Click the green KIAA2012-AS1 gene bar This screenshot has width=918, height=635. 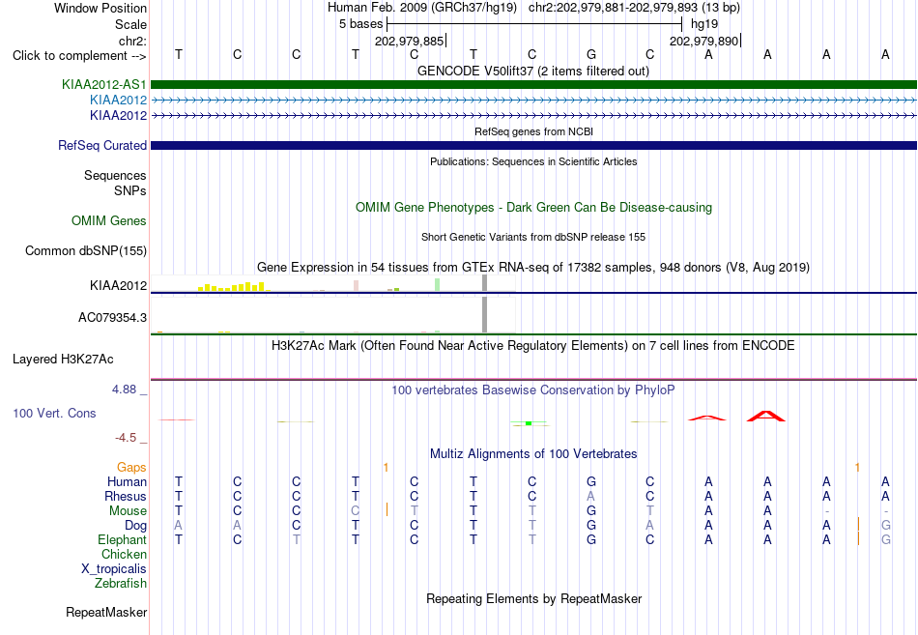(x=533, y=84)
